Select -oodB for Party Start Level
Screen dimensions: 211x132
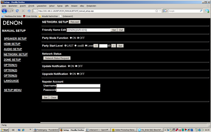pos(76,46)
